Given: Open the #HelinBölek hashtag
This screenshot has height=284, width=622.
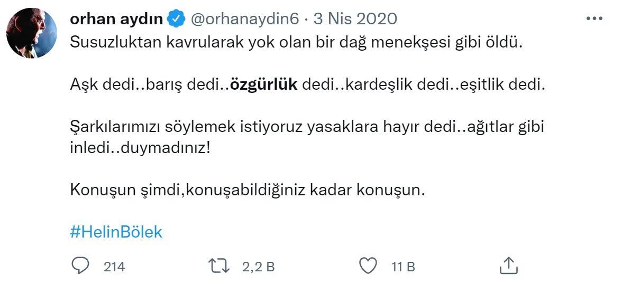Looking at the screenshot, I should pyautogui.click(x=116, y=232).
